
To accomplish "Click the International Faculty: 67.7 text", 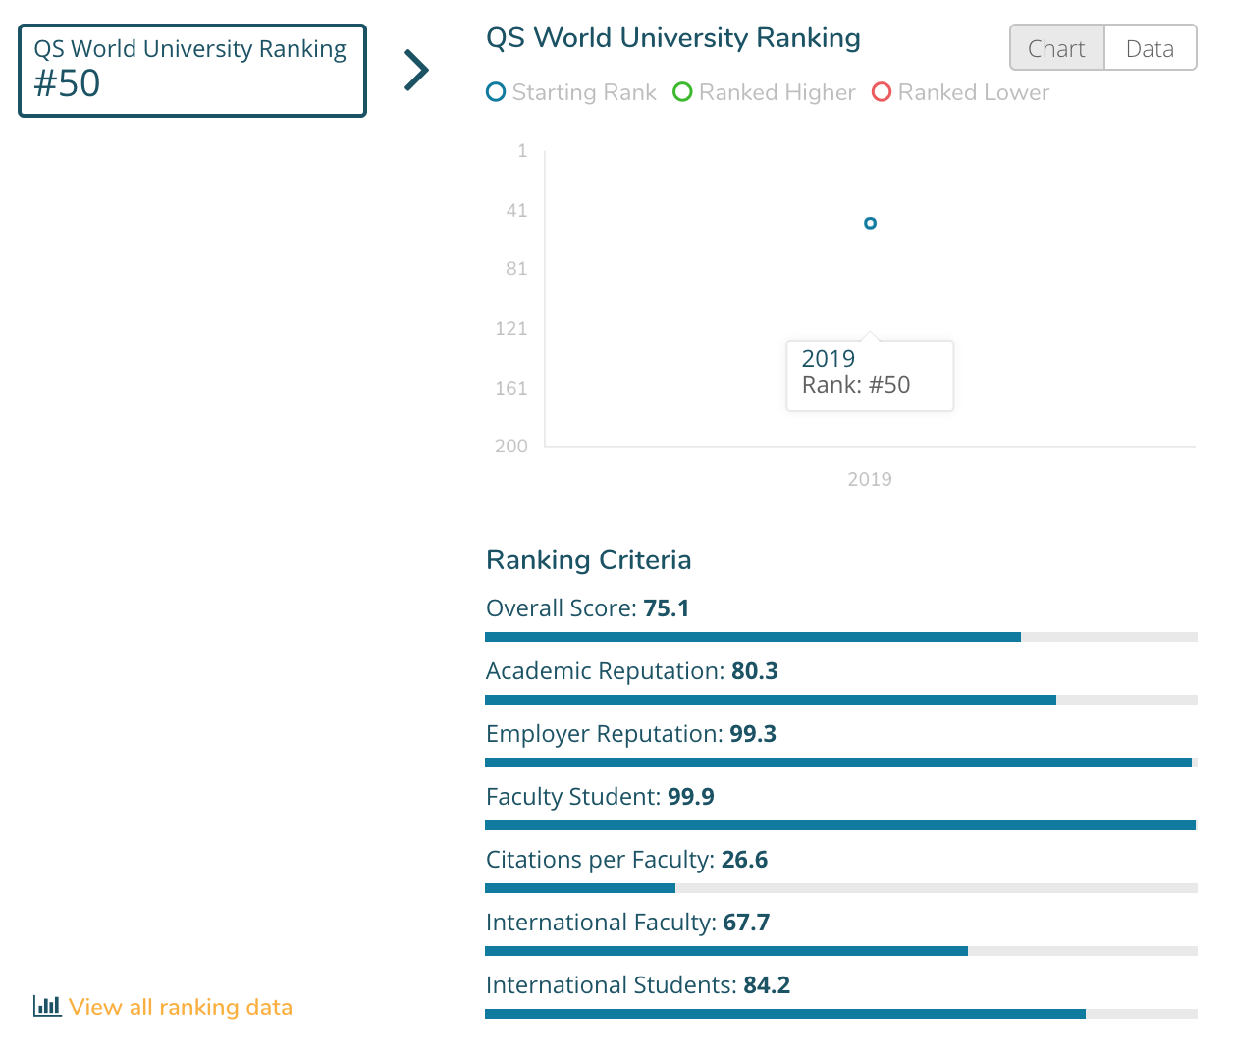I will click(x=628, y=923).
